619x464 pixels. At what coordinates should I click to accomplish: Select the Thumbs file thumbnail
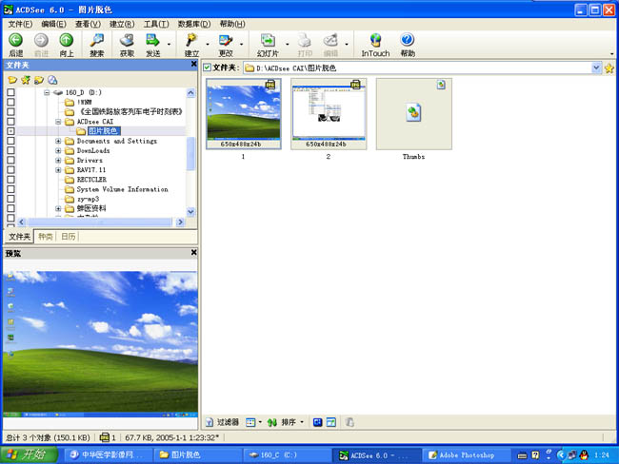[413, 113]
